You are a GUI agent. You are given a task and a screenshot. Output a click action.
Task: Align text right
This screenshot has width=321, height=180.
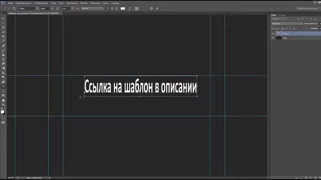click(x=116, y=8)
